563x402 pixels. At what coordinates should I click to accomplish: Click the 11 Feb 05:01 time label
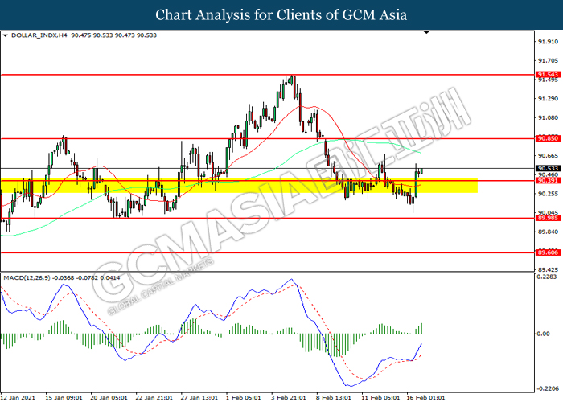tap(380, 398)
